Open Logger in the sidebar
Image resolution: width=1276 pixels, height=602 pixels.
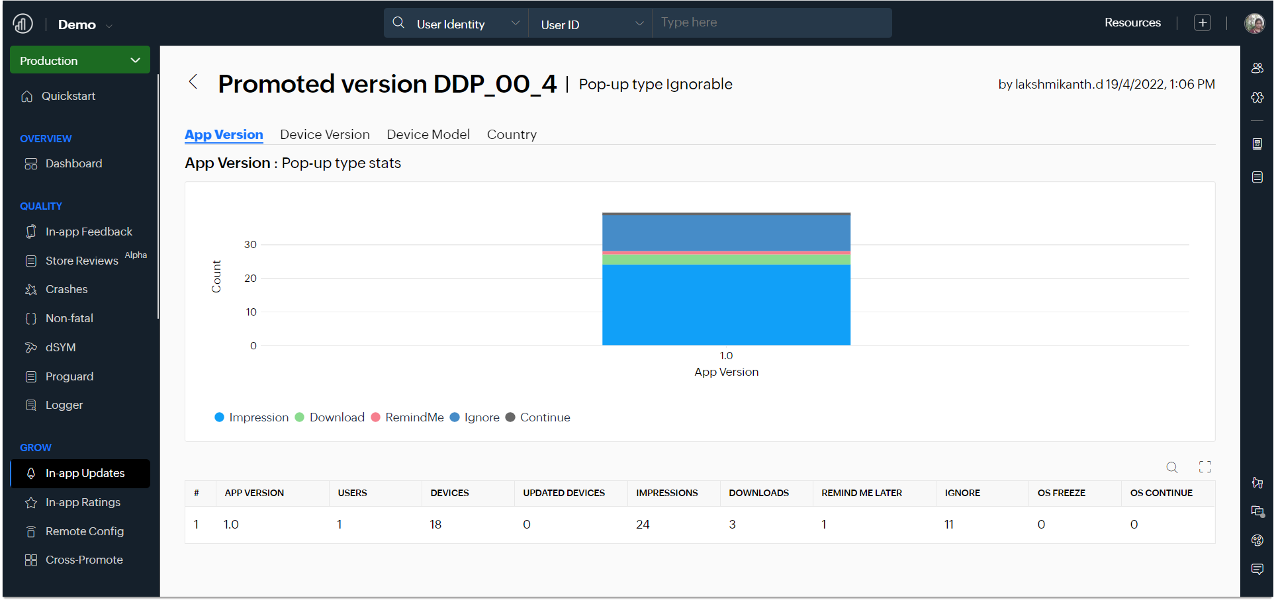coord(64,406)
